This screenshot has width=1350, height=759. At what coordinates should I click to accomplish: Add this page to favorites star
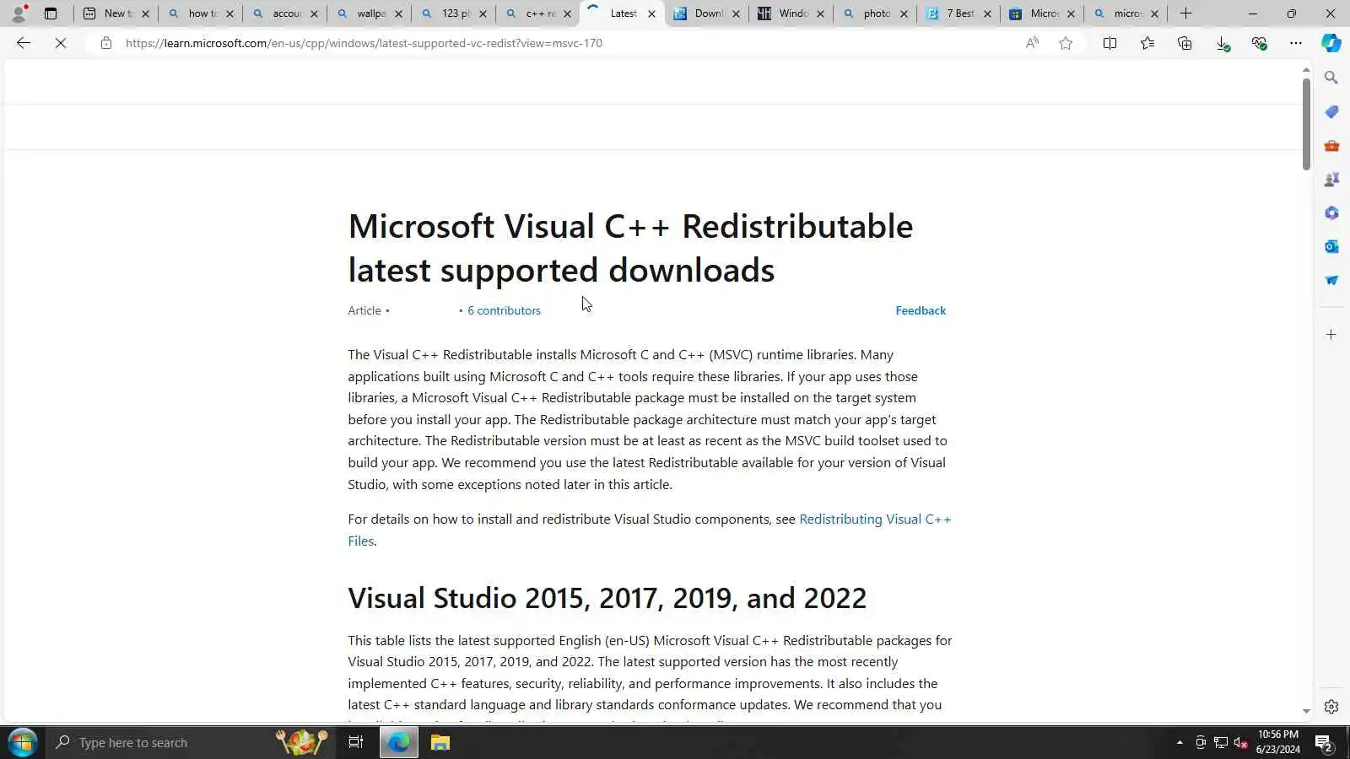tap(1066, 43)
